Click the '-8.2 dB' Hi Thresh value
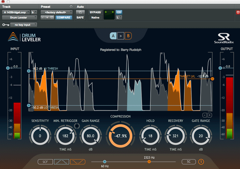Image resolution: width=240 pixels, height=169 pixels. coord(38,69)
